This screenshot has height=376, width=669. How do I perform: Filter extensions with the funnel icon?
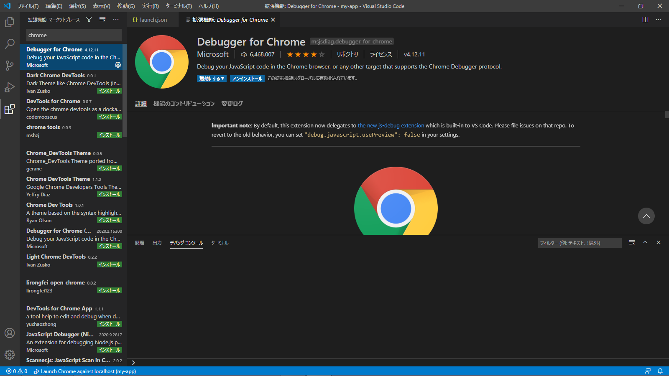89,20
